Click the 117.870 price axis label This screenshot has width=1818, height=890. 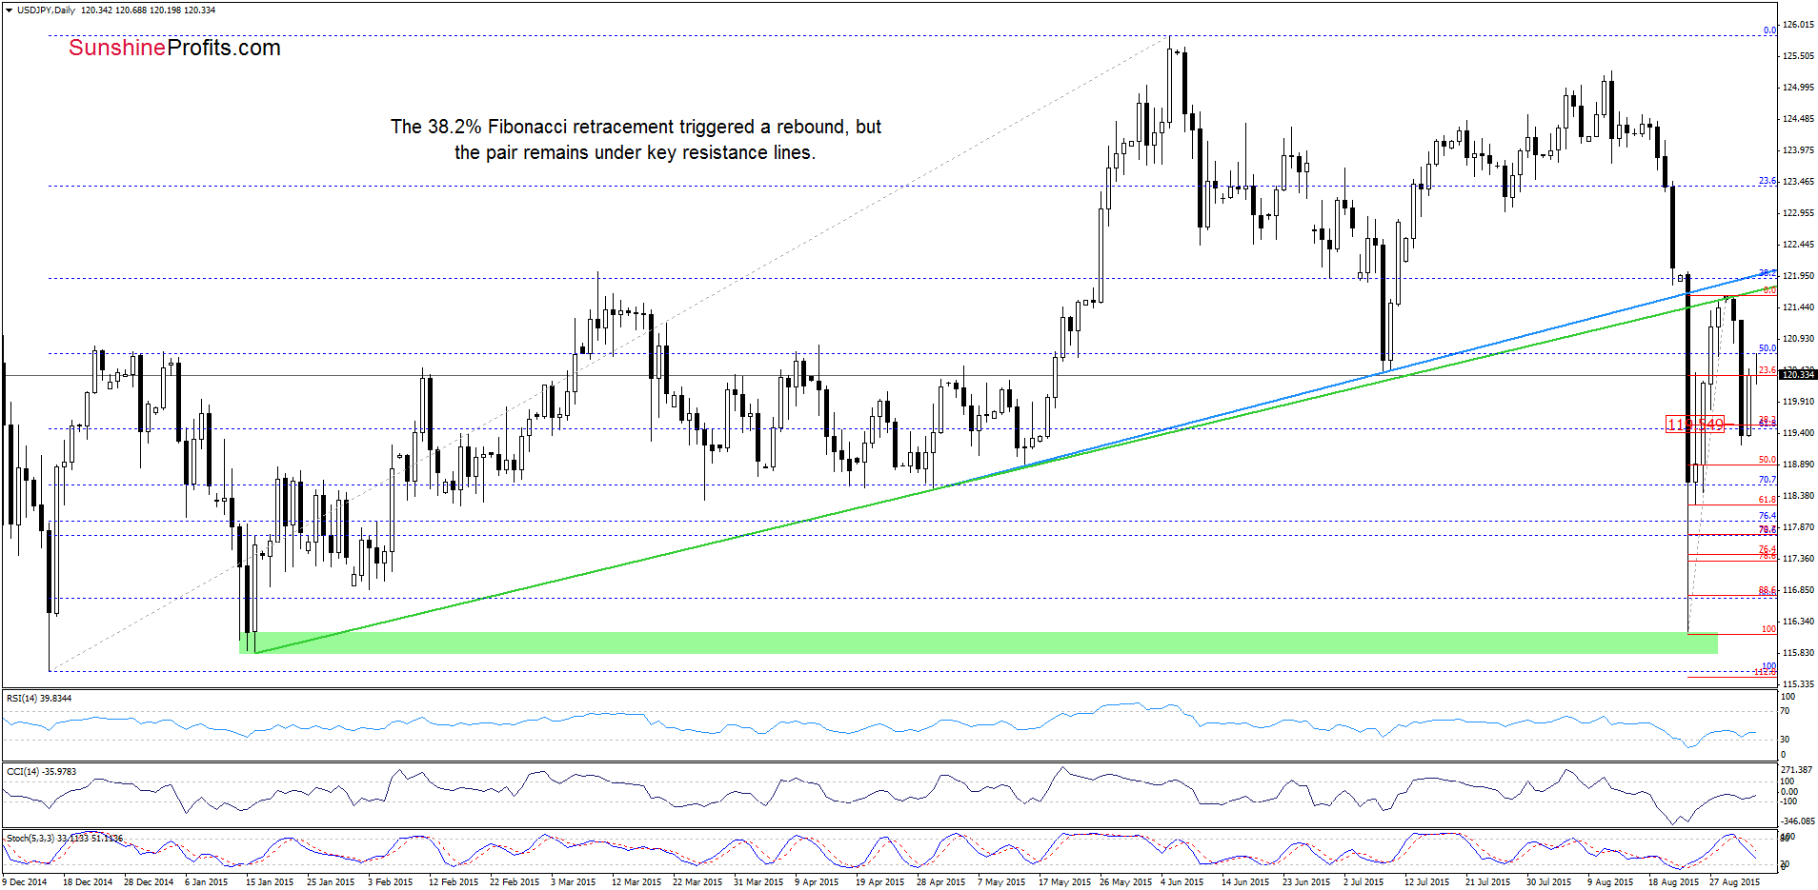[1798, 527]
